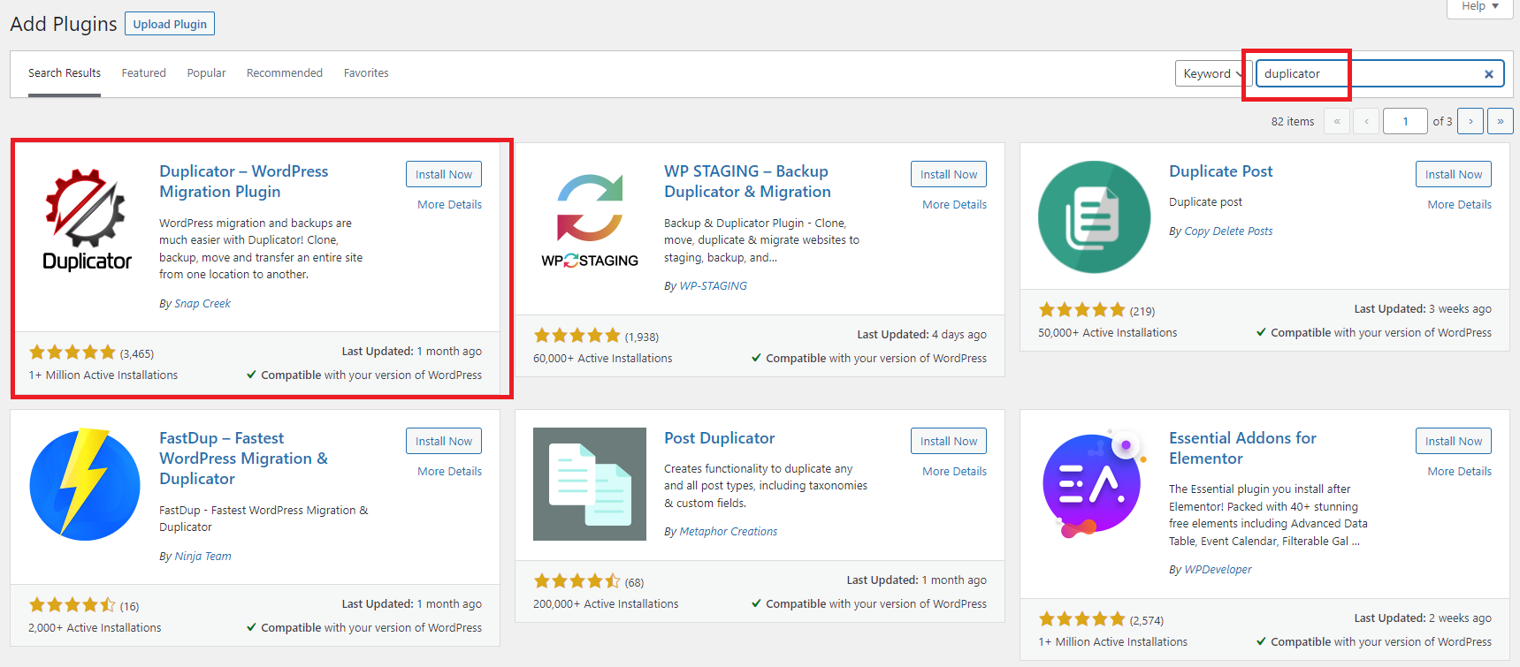Open author link WPDeveloper
The width and height of the screenshot is (1520, 667).
pyautogui.click(x=1218, y=570)
